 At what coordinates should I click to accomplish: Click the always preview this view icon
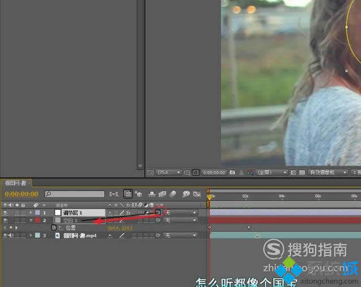click(x=150, y=172)
